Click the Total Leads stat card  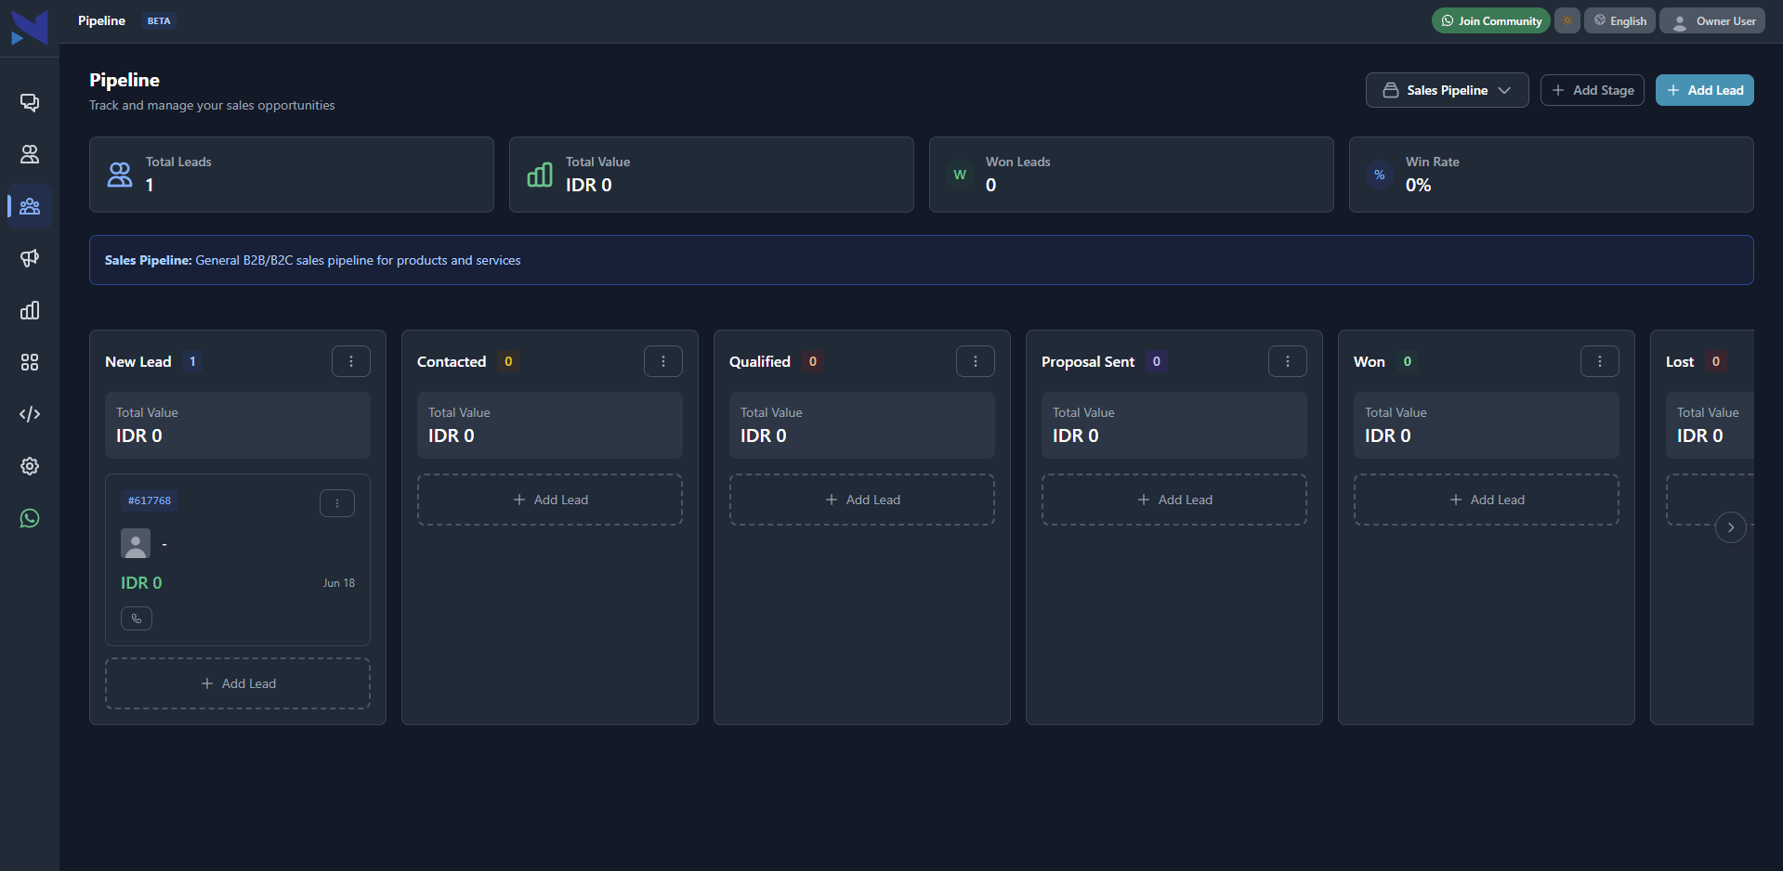pos(292,175)
